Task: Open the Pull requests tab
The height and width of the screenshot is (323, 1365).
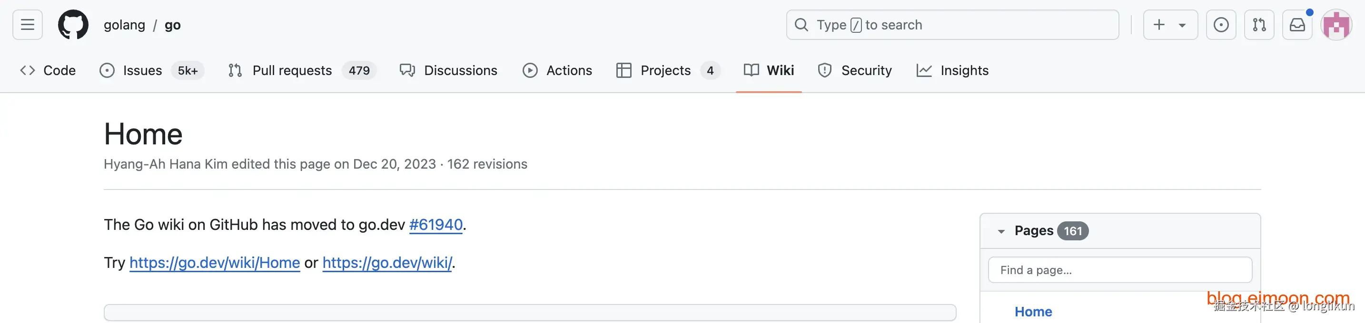Action: (x=302, y=70)
